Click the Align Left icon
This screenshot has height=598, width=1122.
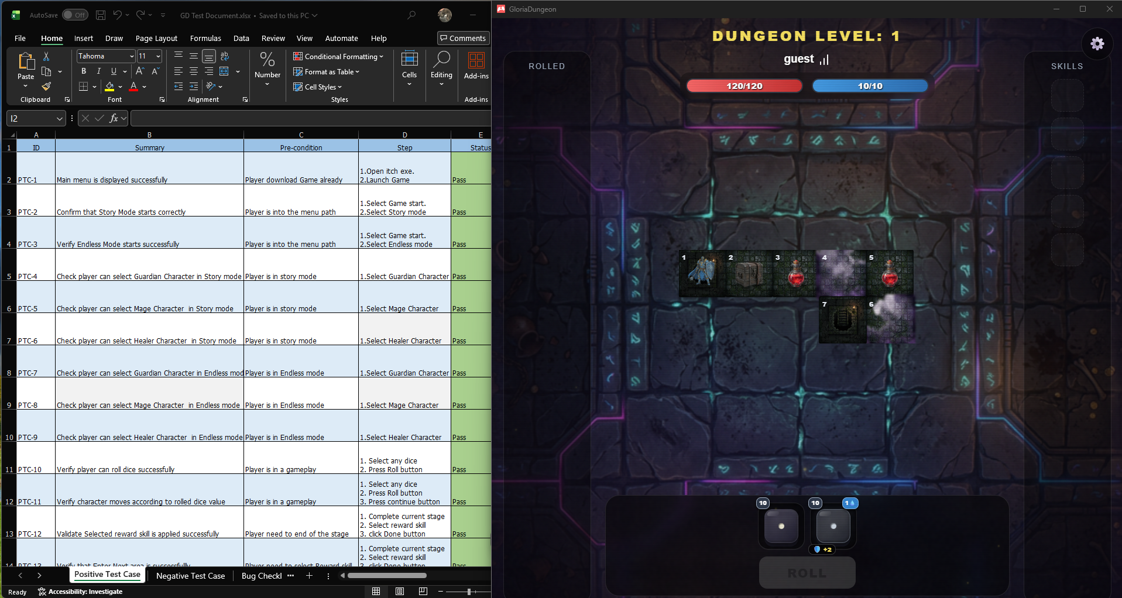click(x=179, y=71)
